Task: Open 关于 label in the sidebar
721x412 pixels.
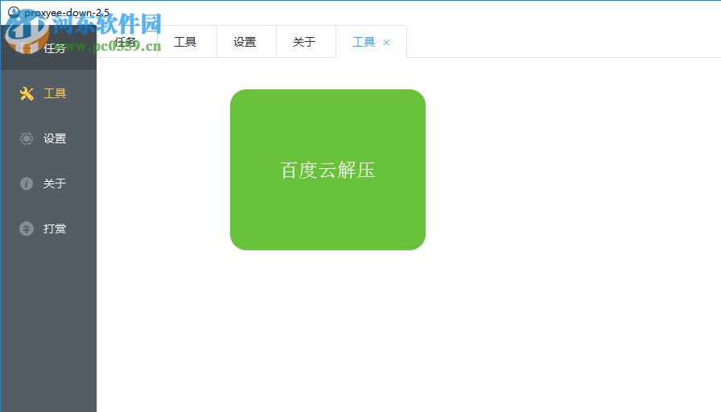Action: click(x=55, y=183)
